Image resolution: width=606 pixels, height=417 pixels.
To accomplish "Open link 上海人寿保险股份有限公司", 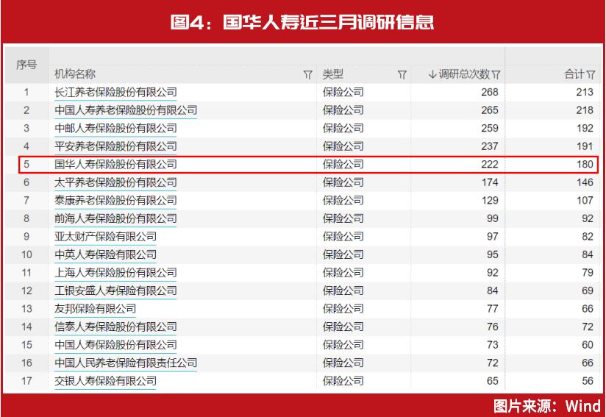I will [115, 272].
